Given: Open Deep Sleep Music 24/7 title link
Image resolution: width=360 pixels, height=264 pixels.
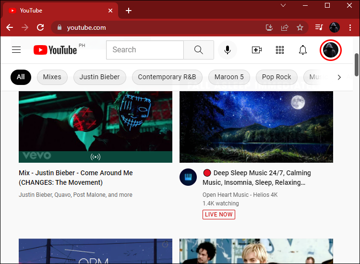Looking at the screenshot, I should point(257,178).
